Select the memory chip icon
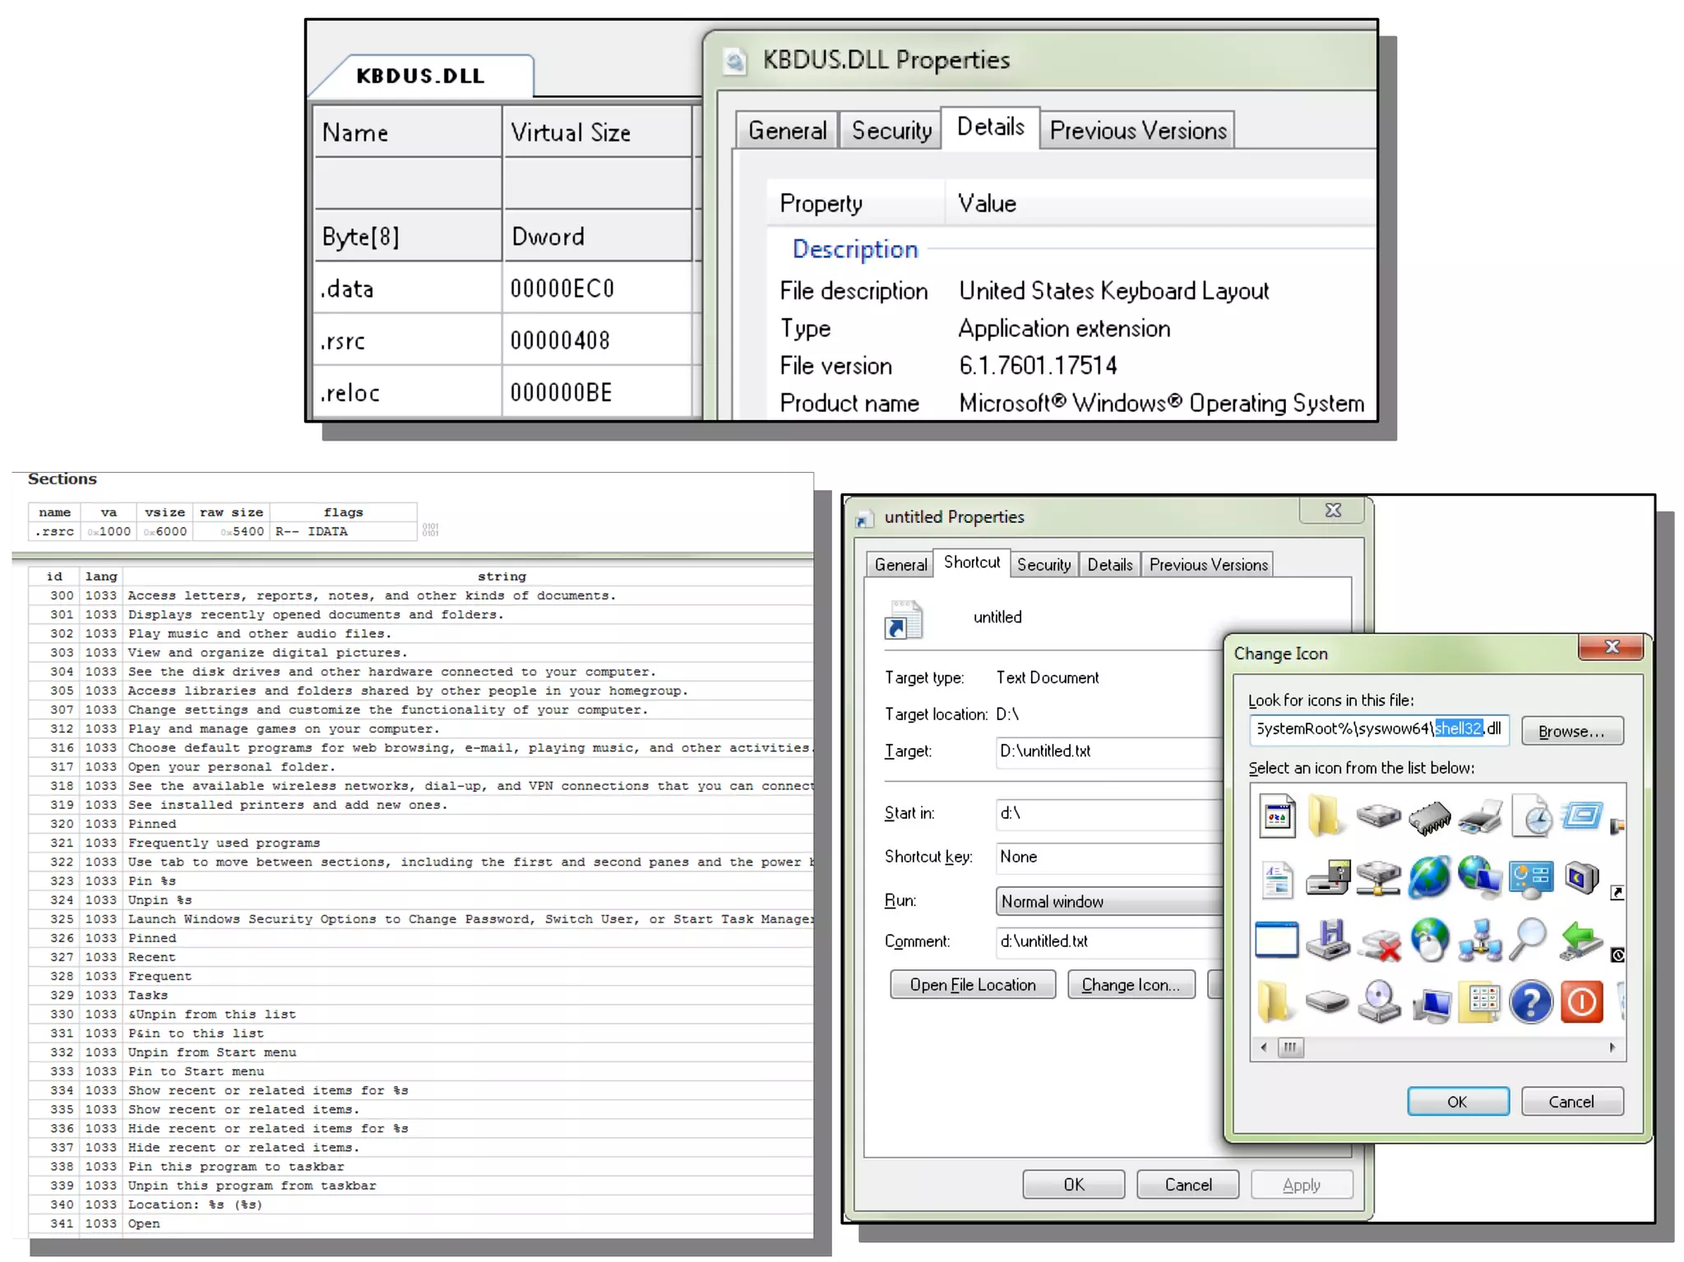The width and height of the screenshot is (1684, 1262). pyautogui.click(x=1429, y=816)
